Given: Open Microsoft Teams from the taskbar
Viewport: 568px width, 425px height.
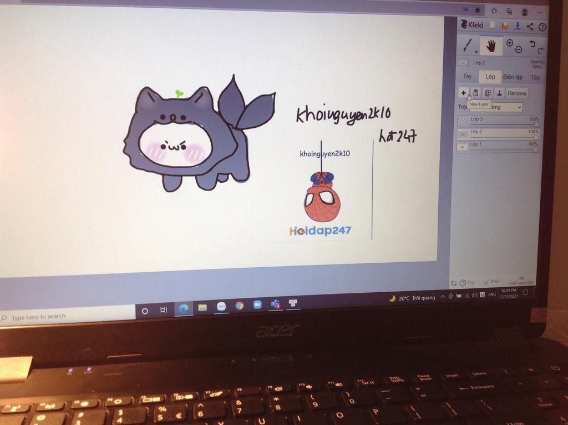Looking at the screenshot, I should coord(276,304).
